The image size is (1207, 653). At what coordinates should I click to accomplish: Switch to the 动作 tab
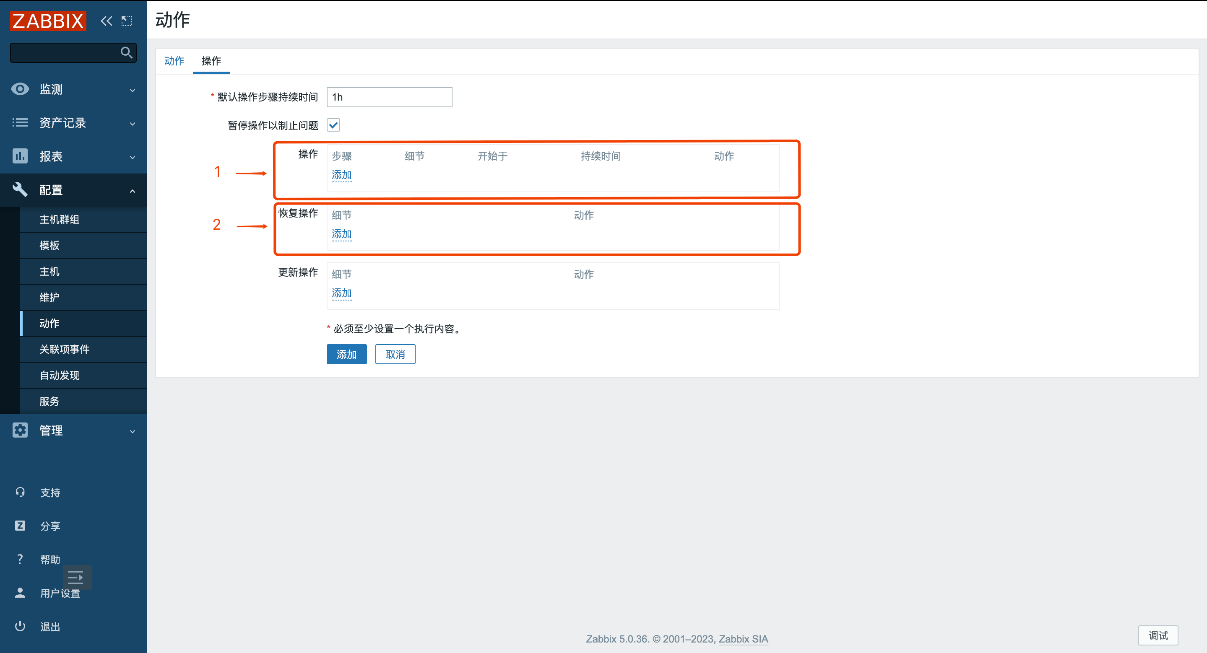point(174,61)
